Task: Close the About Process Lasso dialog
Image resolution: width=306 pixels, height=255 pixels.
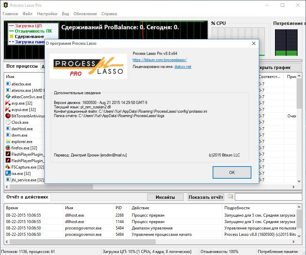Action: (253, 43)
